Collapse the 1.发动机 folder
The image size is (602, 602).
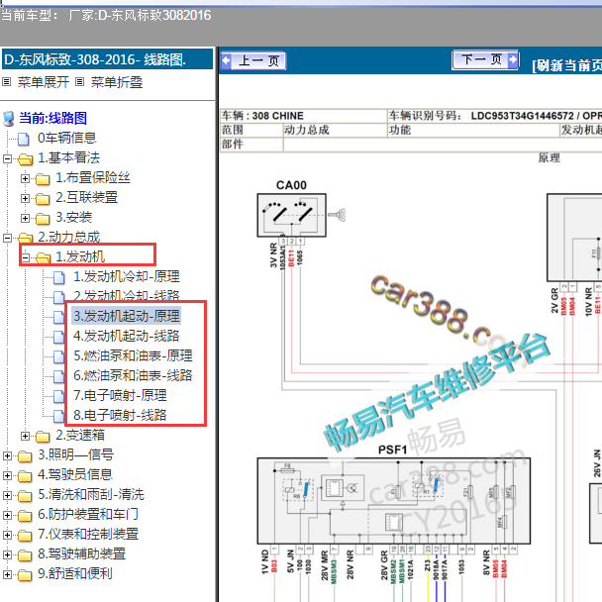tap(26, 257)
